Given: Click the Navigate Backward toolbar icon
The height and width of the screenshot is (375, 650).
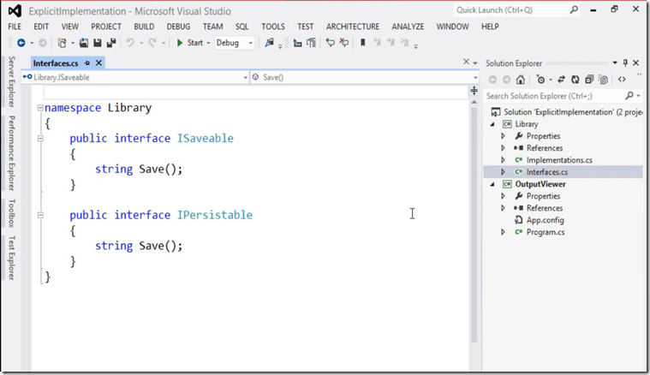Looking at the screenshot, I should tap(21, 43).
